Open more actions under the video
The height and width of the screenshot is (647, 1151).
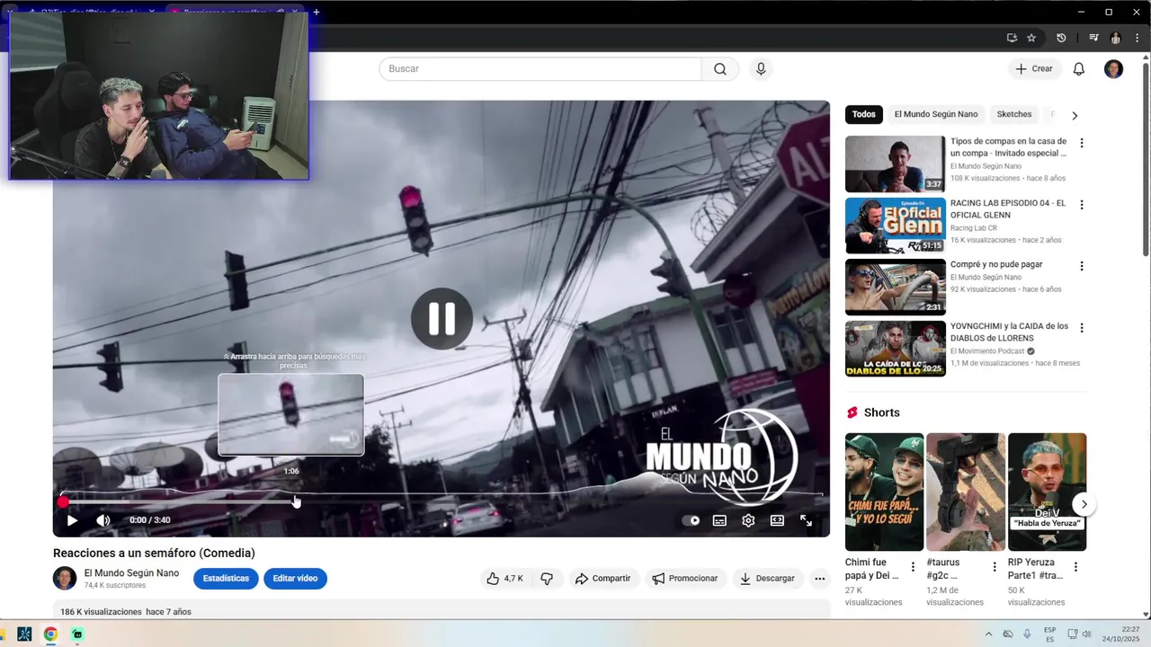coord(819,579)
